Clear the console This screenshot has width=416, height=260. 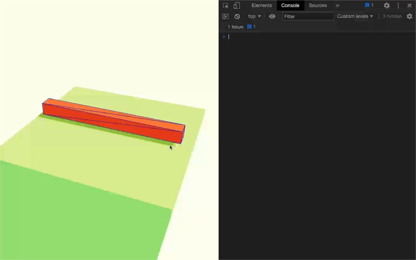click(x=237, y=17)
